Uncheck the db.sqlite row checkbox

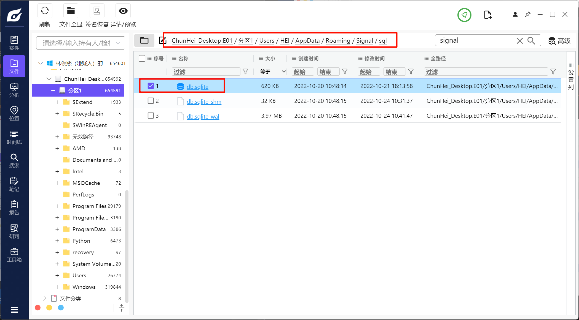pyautogui.click(x=151, y=86)
